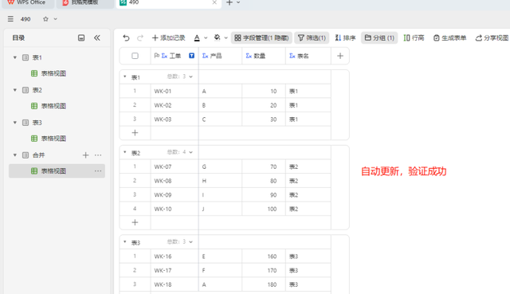The height and width of the screenshot is (294, 510).
Task: Open the font color dropdown arrow
Action: tap(206, 38)
